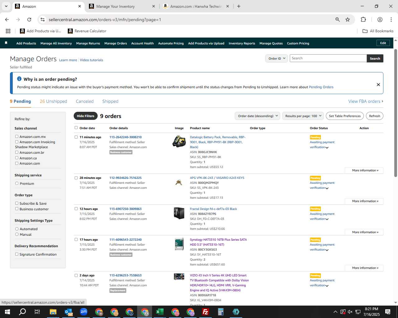Toggle the Amazon.com.mx sales channel checkbox
The width and height of the screenshot is (398, 318).
(x=17, y=136)
